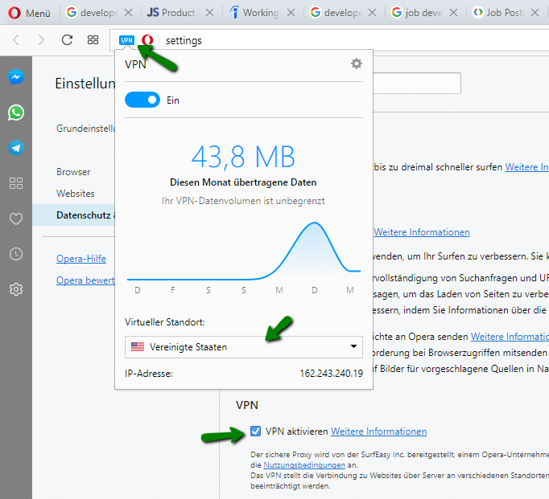The image size is (549, 499).
Task: Uncheck VPN aktivieren checkbox
Action: pos(256,432)
